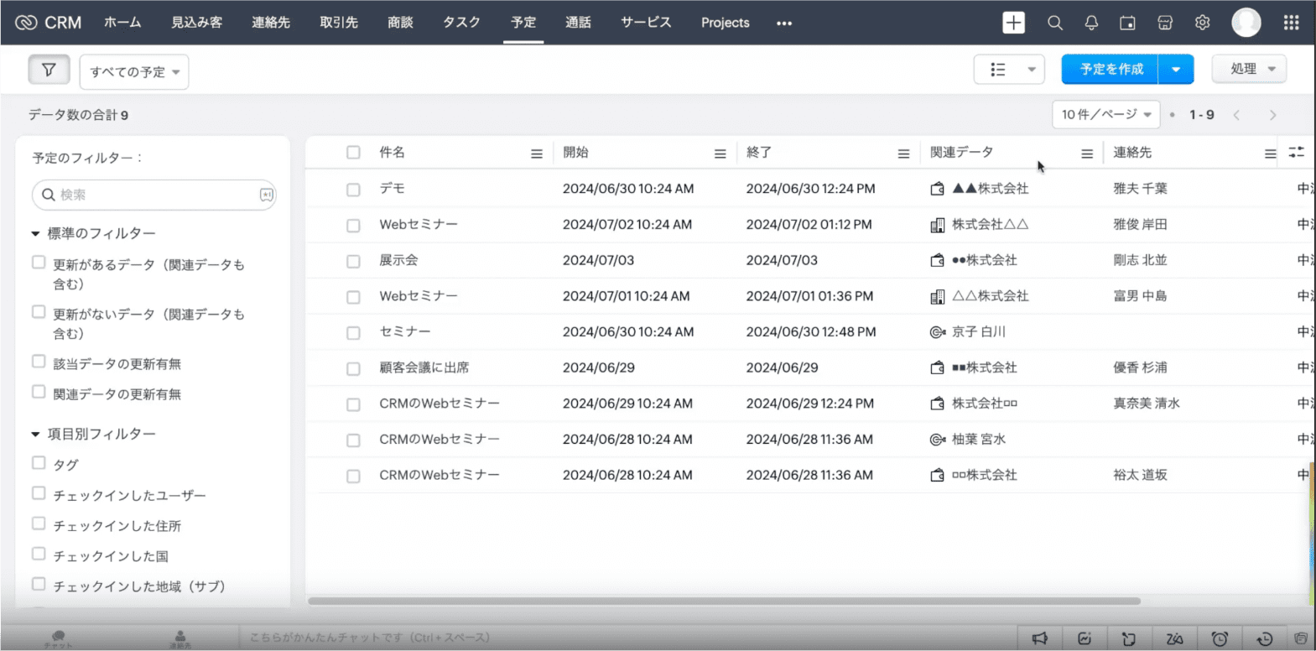Open column menu icon for 開始
The width and height of the screenshot is (1316, 651).
click(720, 154)
